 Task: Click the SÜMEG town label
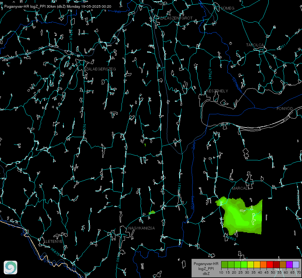pyautogui.click(x=227, y=8)
